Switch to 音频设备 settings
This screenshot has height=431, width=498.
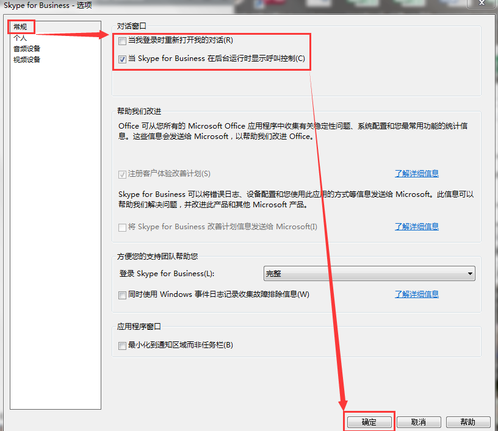point(27,49)
